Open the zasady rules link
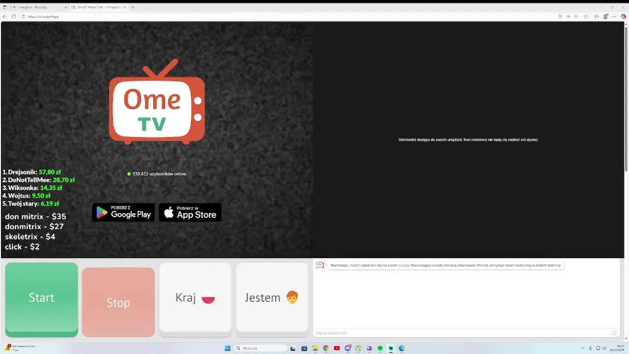The image size is (629, 354). 404,265
